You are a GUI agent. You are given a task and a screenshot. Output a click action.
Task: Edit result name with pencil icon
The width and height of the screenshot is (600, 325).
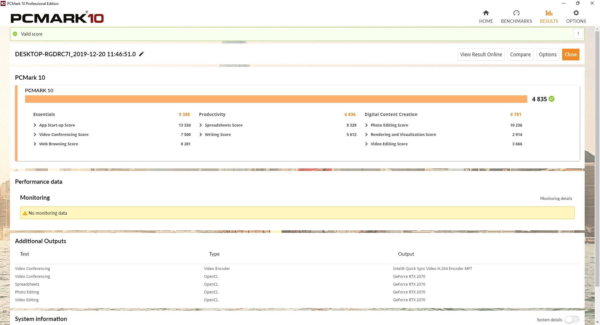[x=141, y=54]
